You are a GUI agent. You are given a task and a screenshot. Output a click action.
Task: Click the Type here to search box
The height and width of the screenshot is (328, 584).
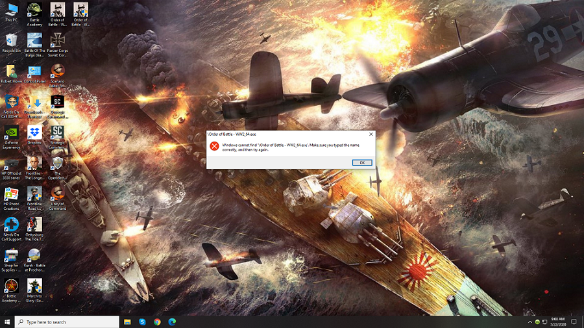pyautogui.click(x=67, y=322)
